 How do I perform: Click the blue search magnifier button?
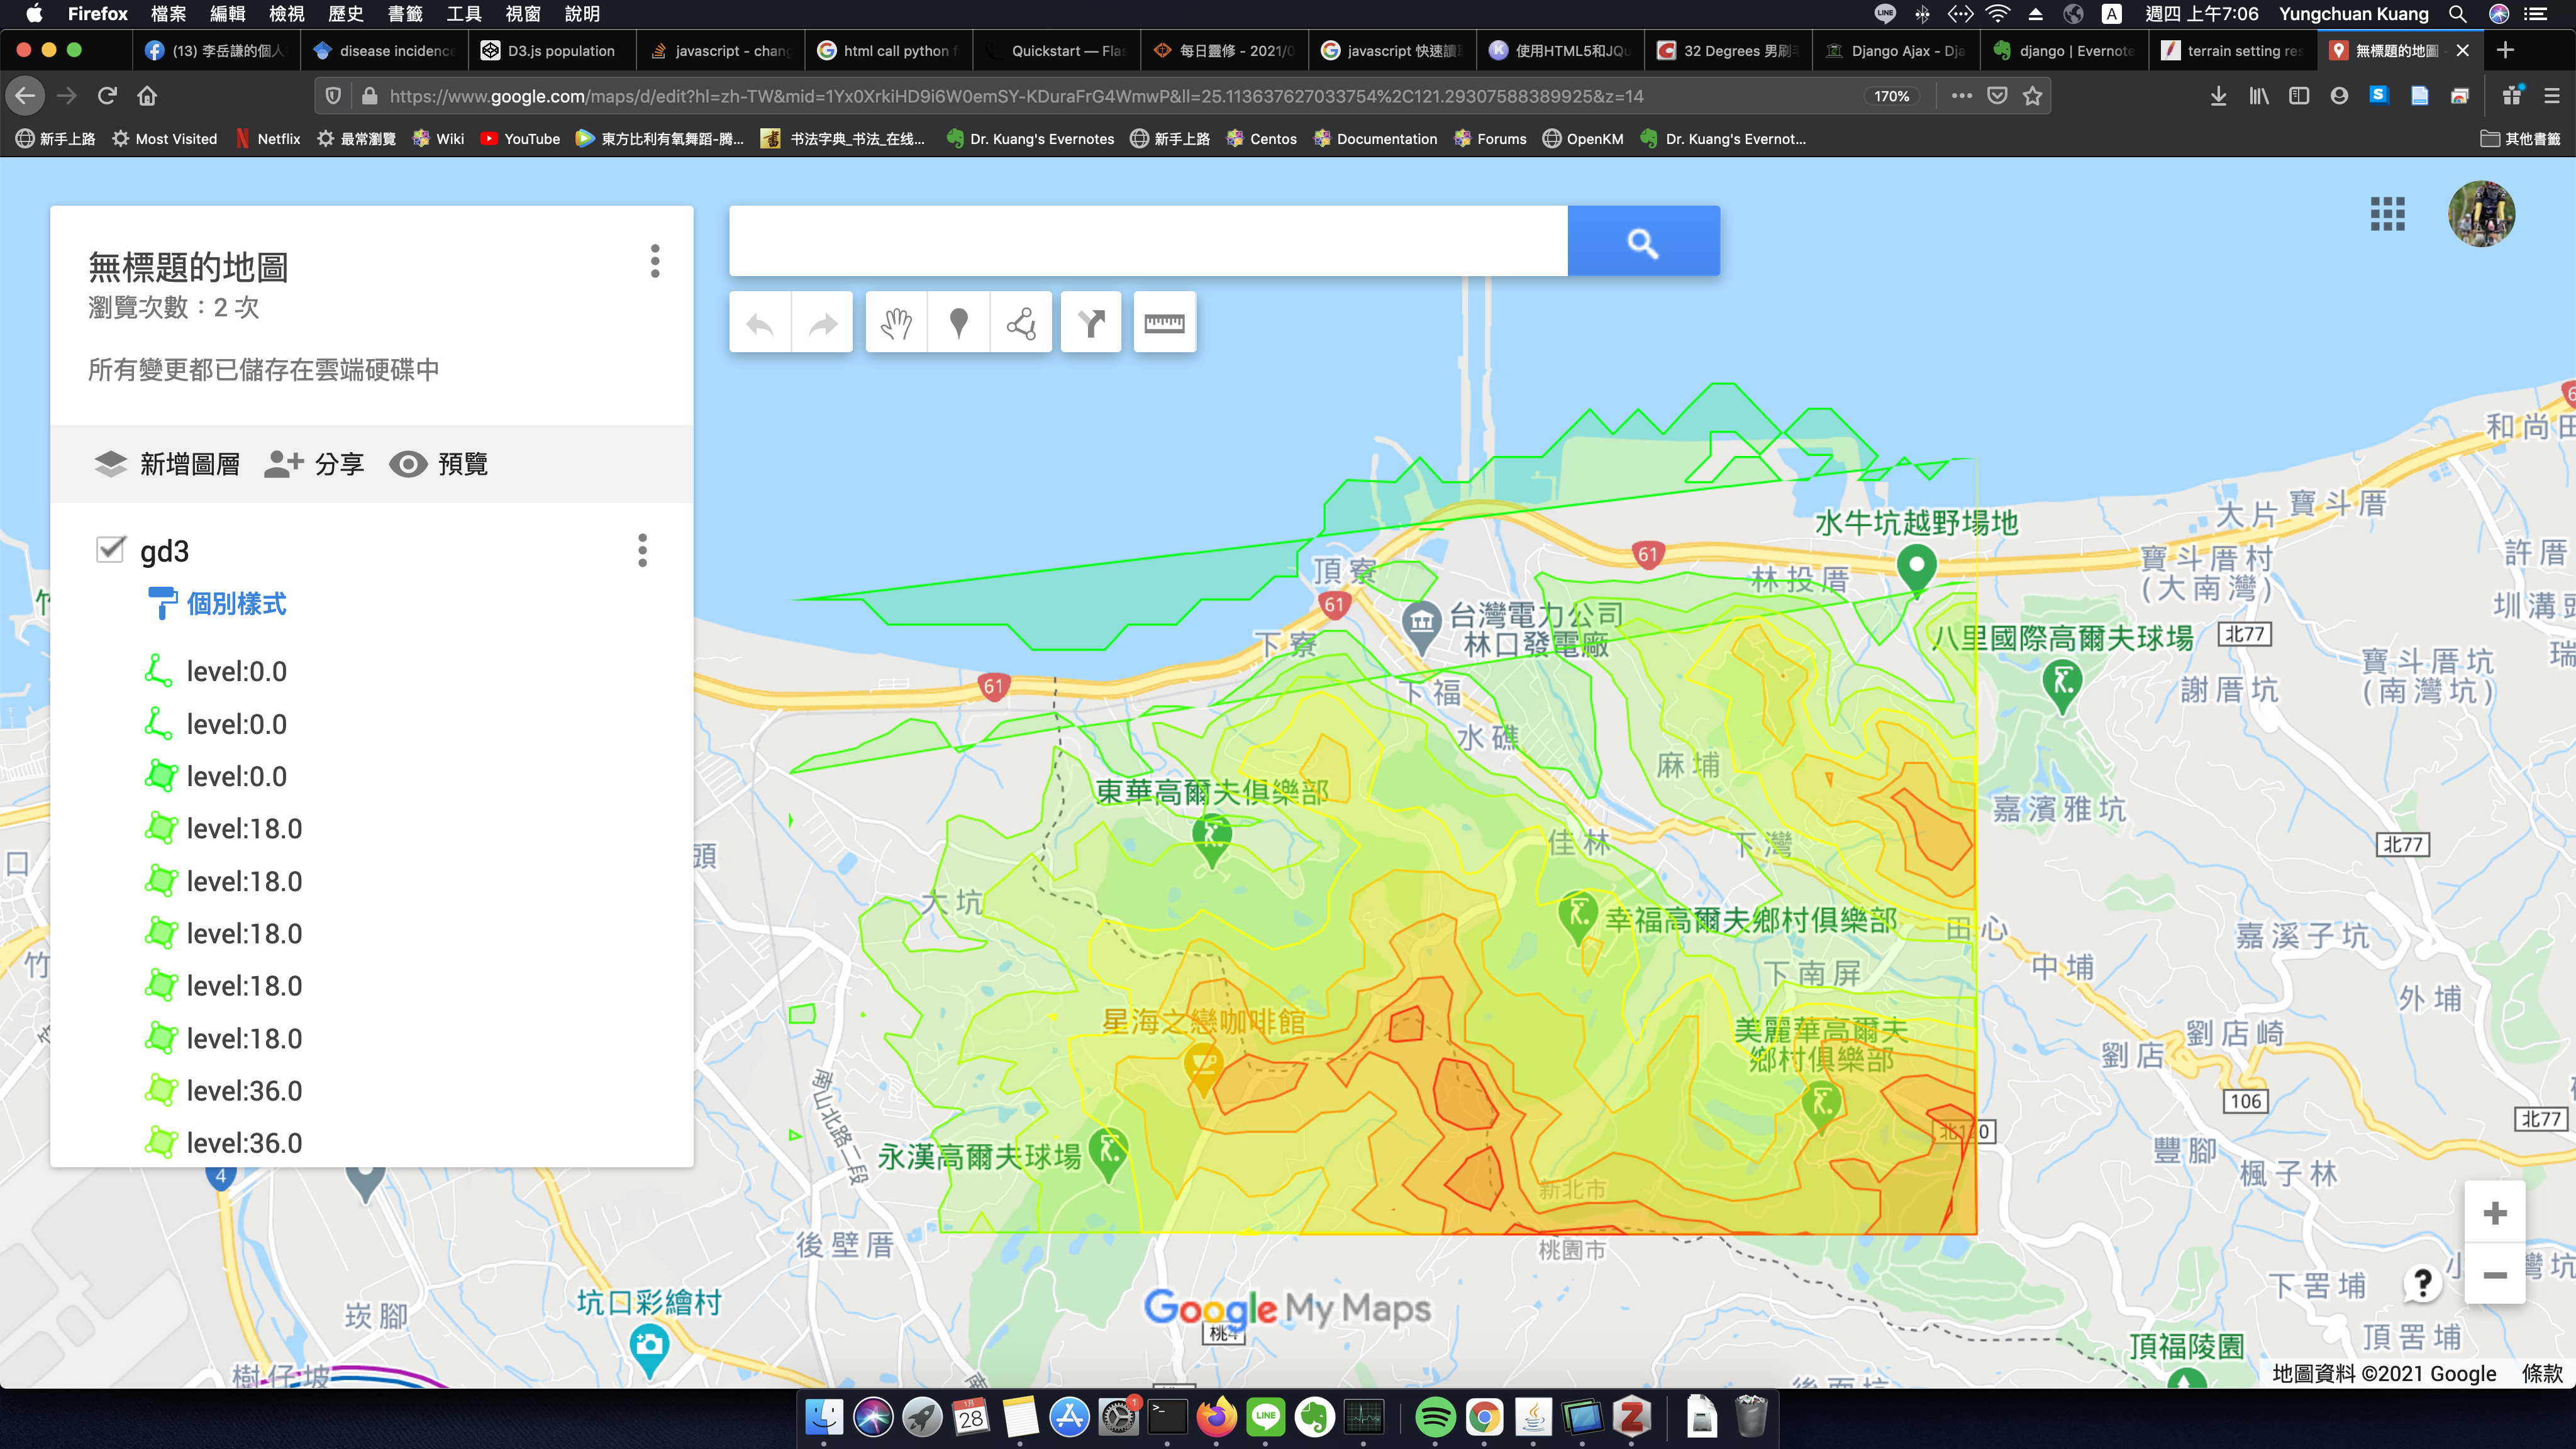tap(1643, 241)
